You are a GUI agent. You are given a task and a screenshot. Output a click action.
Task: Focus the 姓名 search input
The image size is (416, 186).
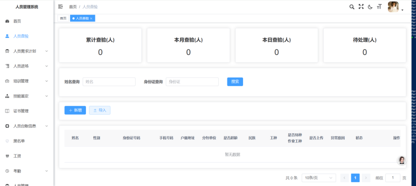(109, 82)
